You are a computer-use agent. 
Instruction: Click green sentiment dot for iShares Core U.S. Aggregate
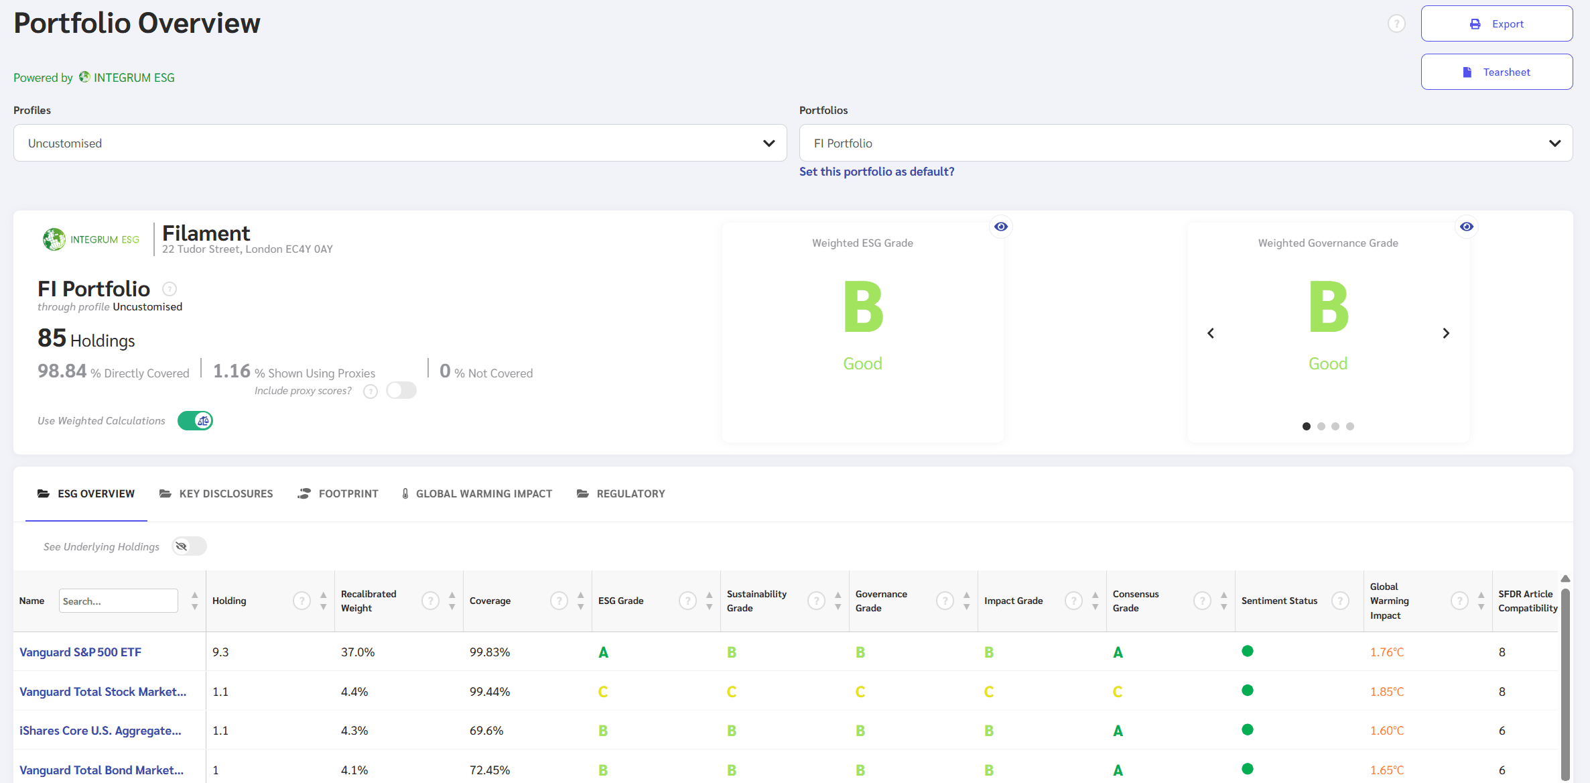point(1248,729)
